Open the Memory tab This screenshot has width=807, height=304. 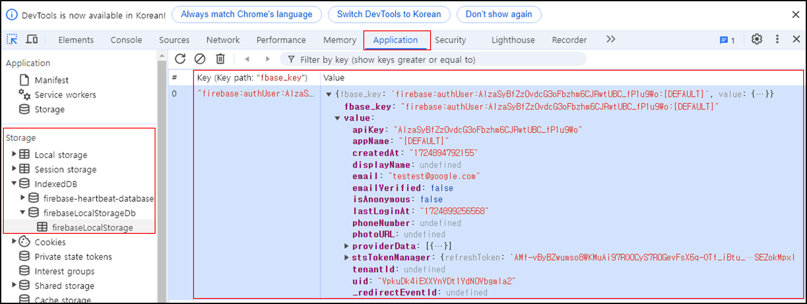[340, 40]
